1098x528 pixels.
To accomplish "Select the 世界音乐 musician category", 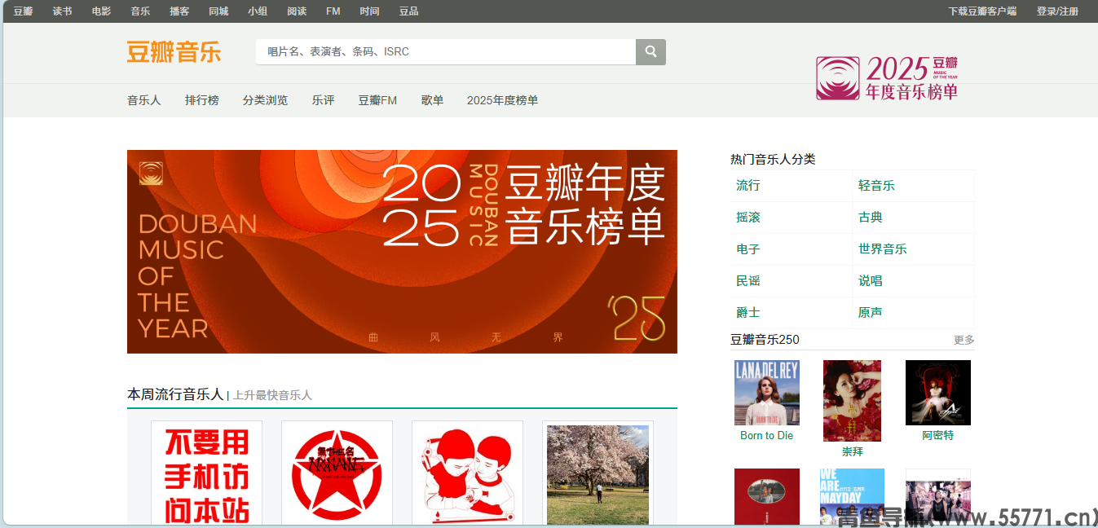I will point(882,249).
